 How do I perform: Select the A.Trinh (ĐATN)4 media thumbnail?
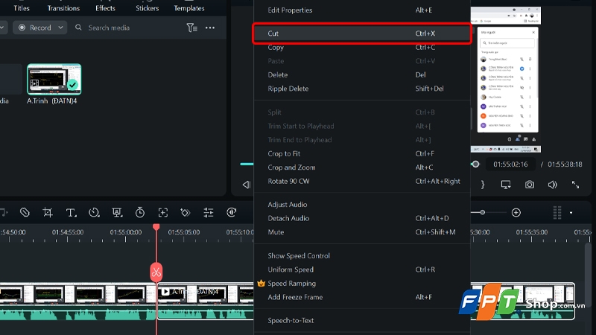(x=54, y=80)
